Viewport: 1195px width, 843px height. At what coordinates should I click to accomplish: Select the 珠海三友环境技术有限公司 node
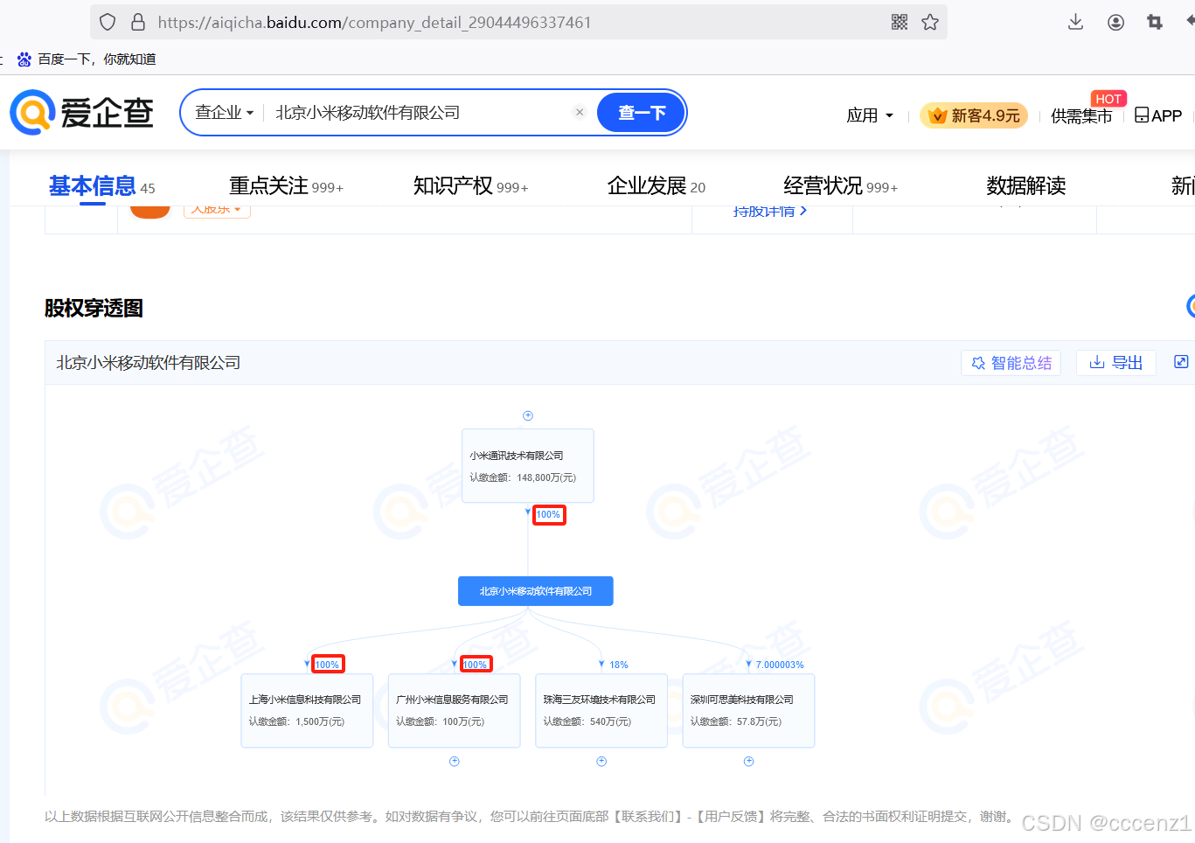(x=601, y=711)
